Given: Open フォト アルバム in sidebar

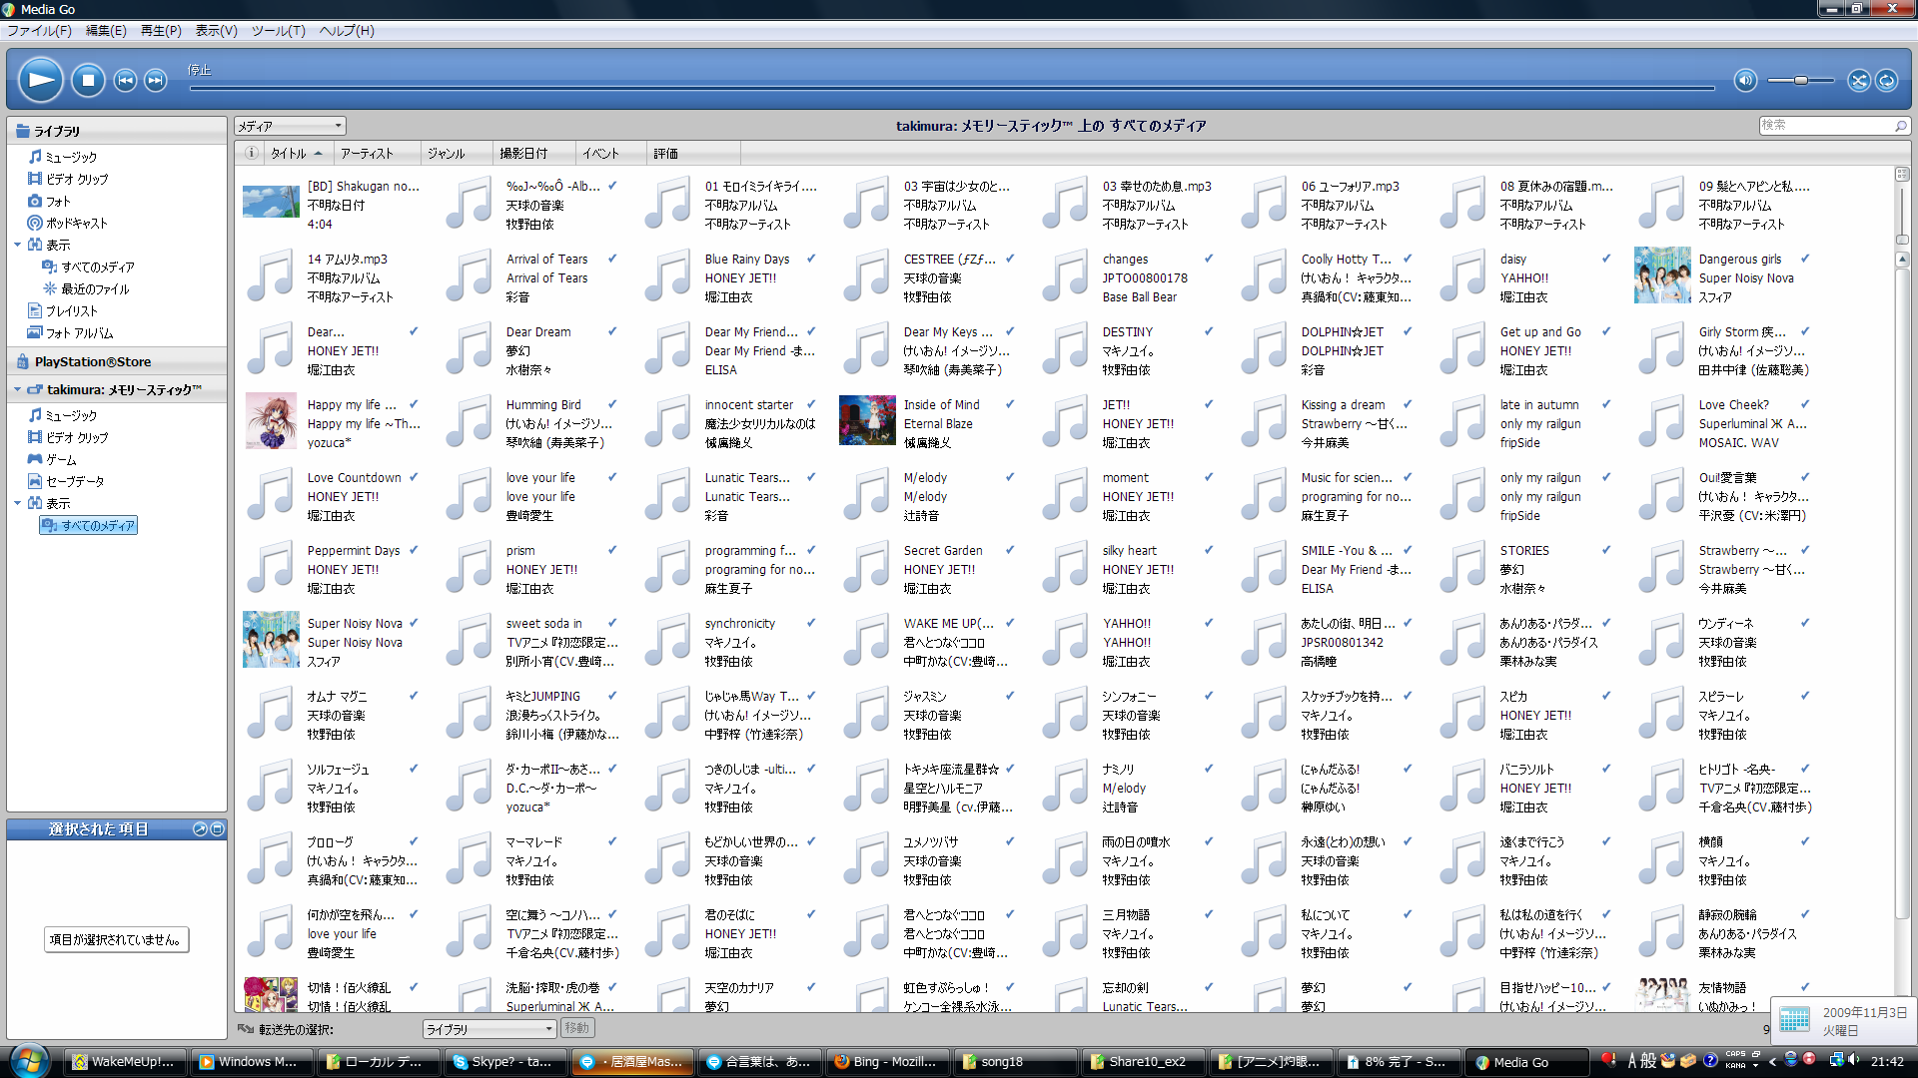Looking at the screenshot, I should [70, 332].
